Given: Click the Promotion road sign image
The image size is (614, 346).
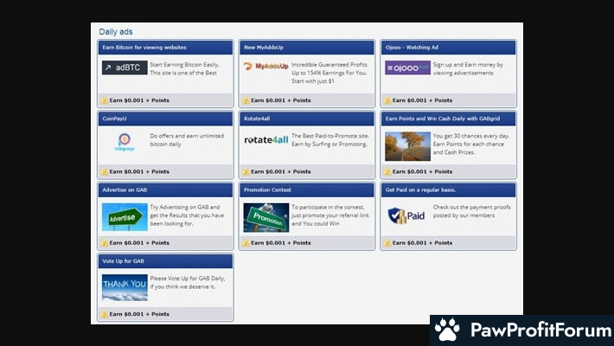Looking at the screenshot, I should (265, 217).
